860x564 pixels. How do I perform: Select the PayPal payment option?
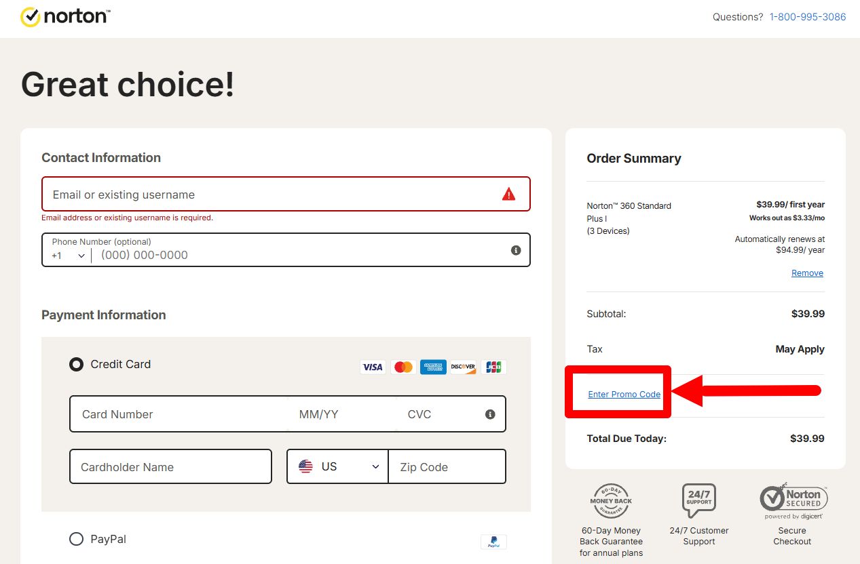(77, 539)
